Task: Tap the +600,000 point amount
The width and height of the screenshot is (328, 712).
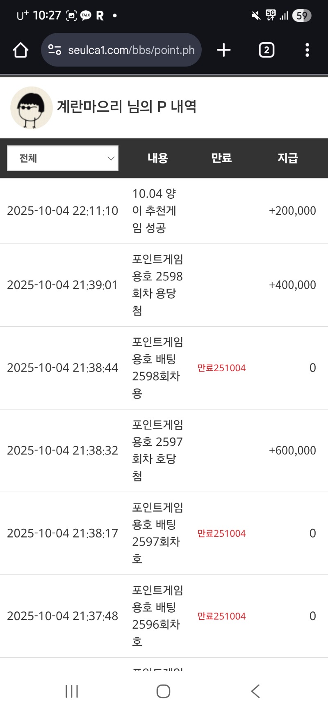Action: (292, 450)
